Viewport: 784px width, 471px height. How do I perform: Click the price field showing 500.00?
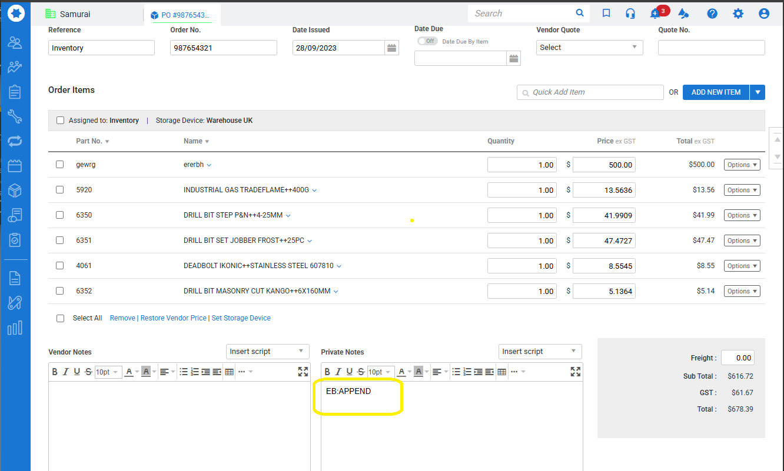point(604,165)
